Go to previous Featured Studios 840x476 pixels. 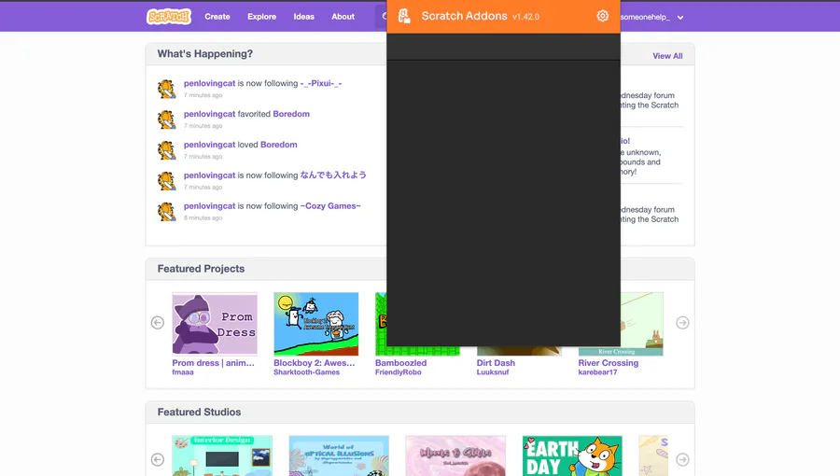click(158, 459)
